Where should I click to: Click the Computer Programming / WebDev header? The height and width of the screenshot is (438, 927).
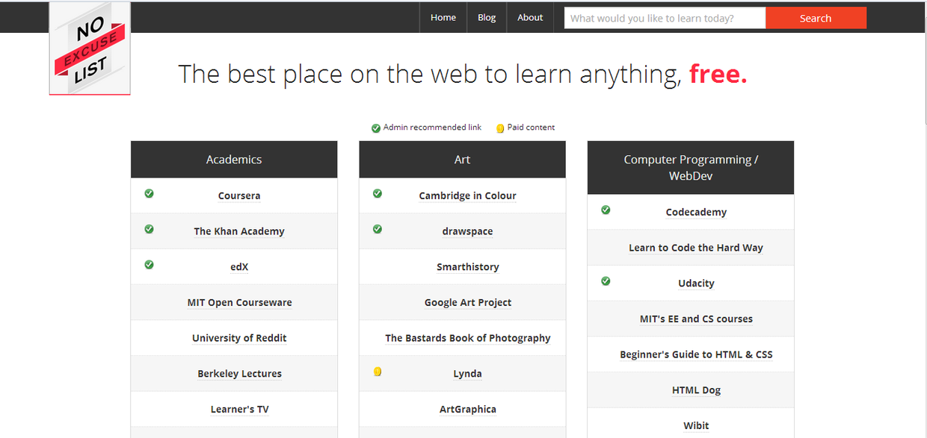point(691,168)
